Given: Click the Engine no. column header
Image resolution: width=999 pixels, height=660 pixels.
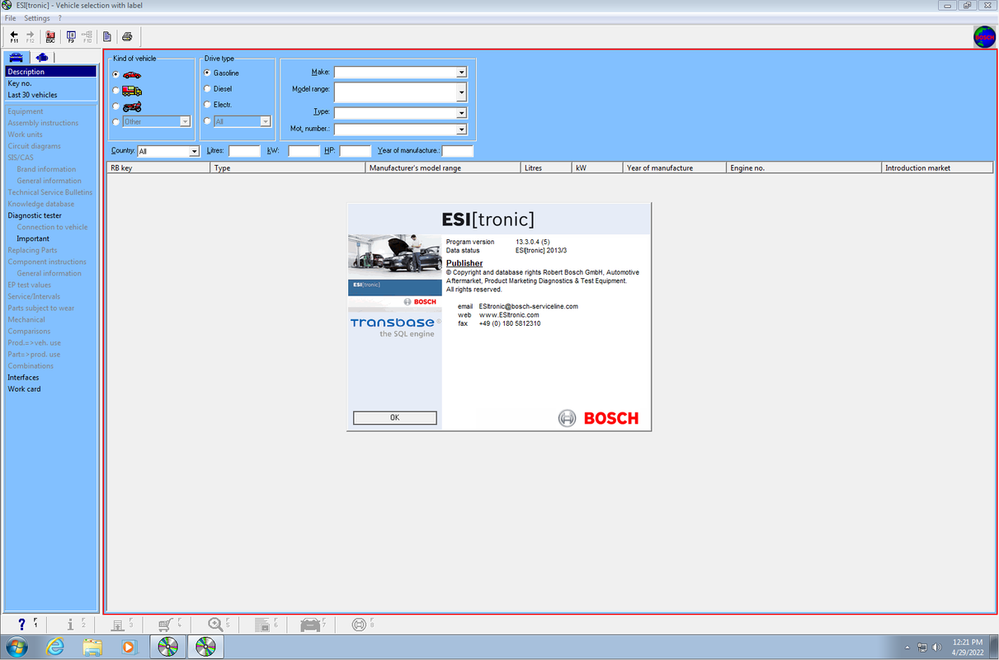Looking at the screenshot, I should 803,167.
